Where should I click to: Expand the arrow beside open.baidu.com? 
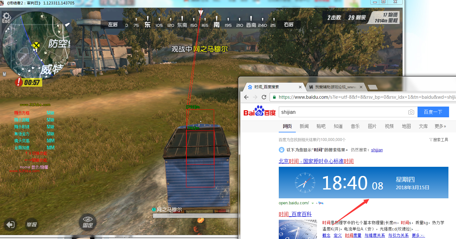pos(313,203)
